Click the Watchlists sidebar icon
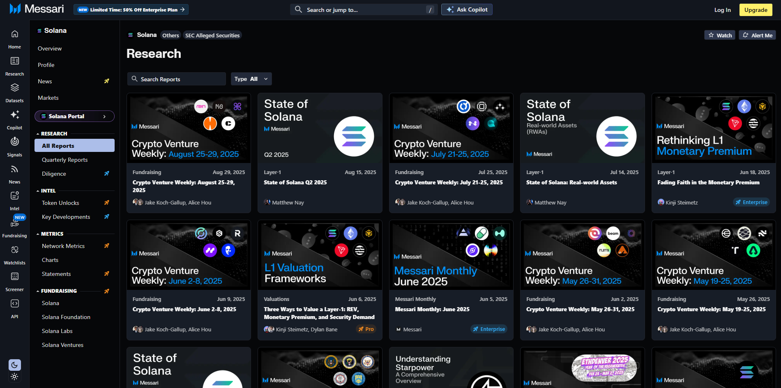Screen dimensions: 781x388 (15, 250)
